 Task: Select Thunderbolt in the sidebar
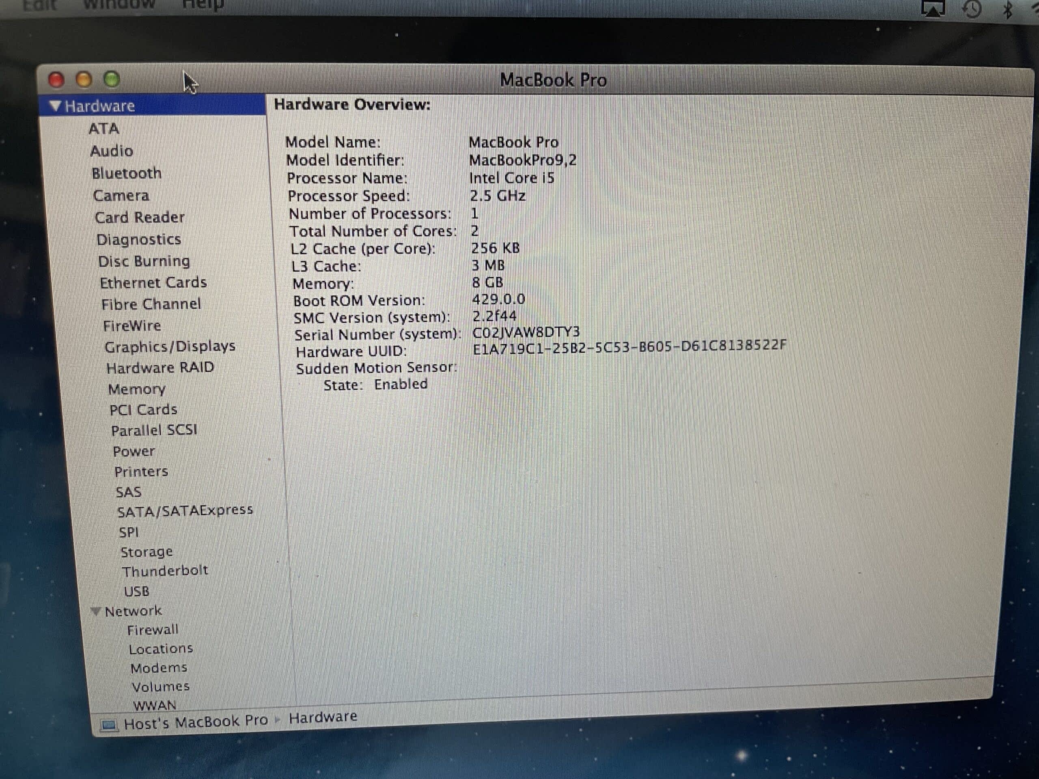(165, 571)
